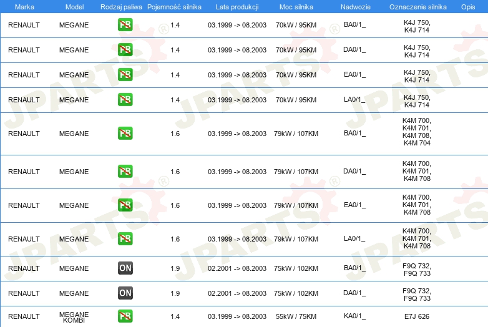Select the 70kW / 95KM value in the 1.4 BA0/1_ row
The image size is (488, 327).
point(296,25)
